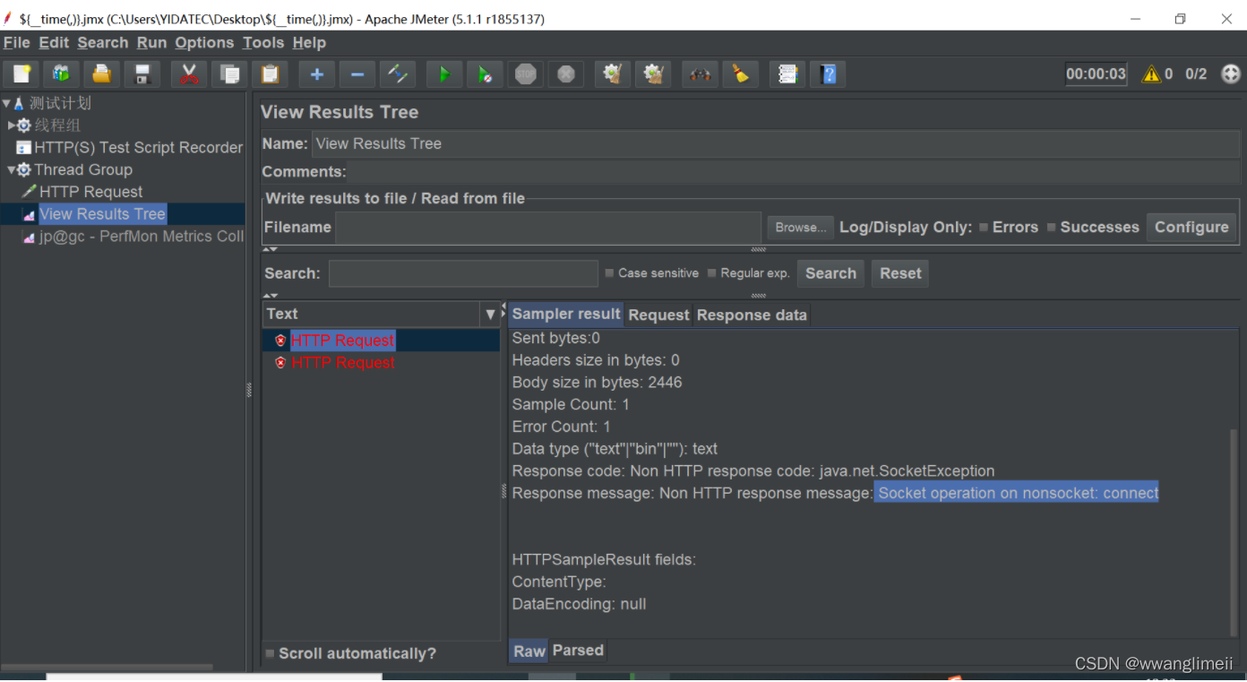Toggle Scroll automatically checkbox
This screenshot has height=682, width=1247.
(270, 653)
